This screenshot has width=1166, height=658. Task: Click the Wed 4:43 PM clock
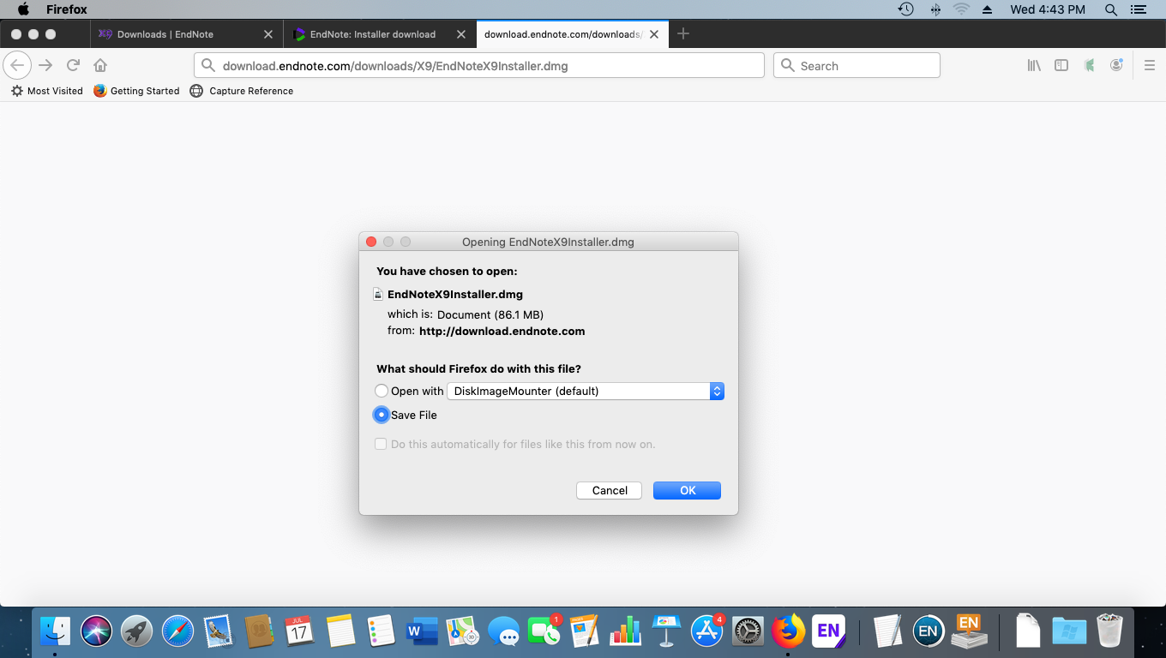coord(1048,9)
